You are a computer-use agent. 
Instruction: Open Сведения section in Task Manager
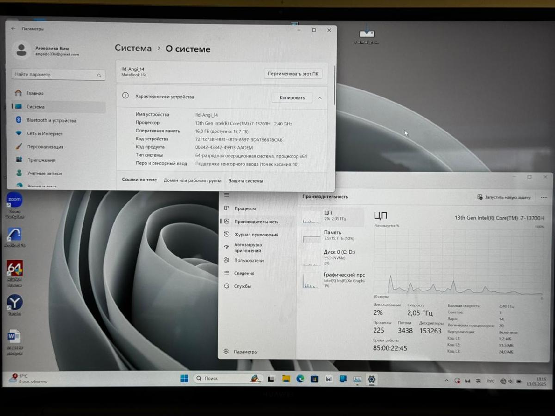click(x=244, y=273)
